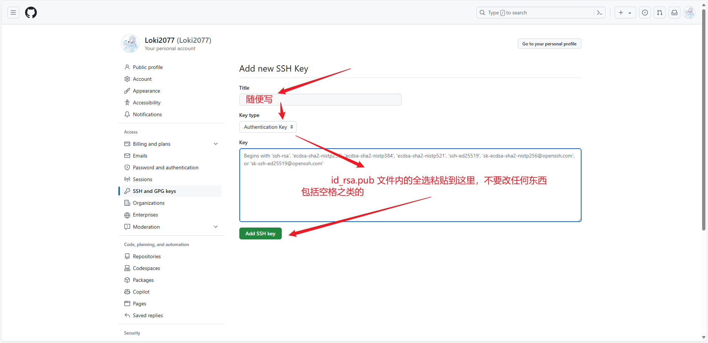This screenshot has width=708, height=343.
Task: Open the hamburger navigation menu
Action: 13,13
